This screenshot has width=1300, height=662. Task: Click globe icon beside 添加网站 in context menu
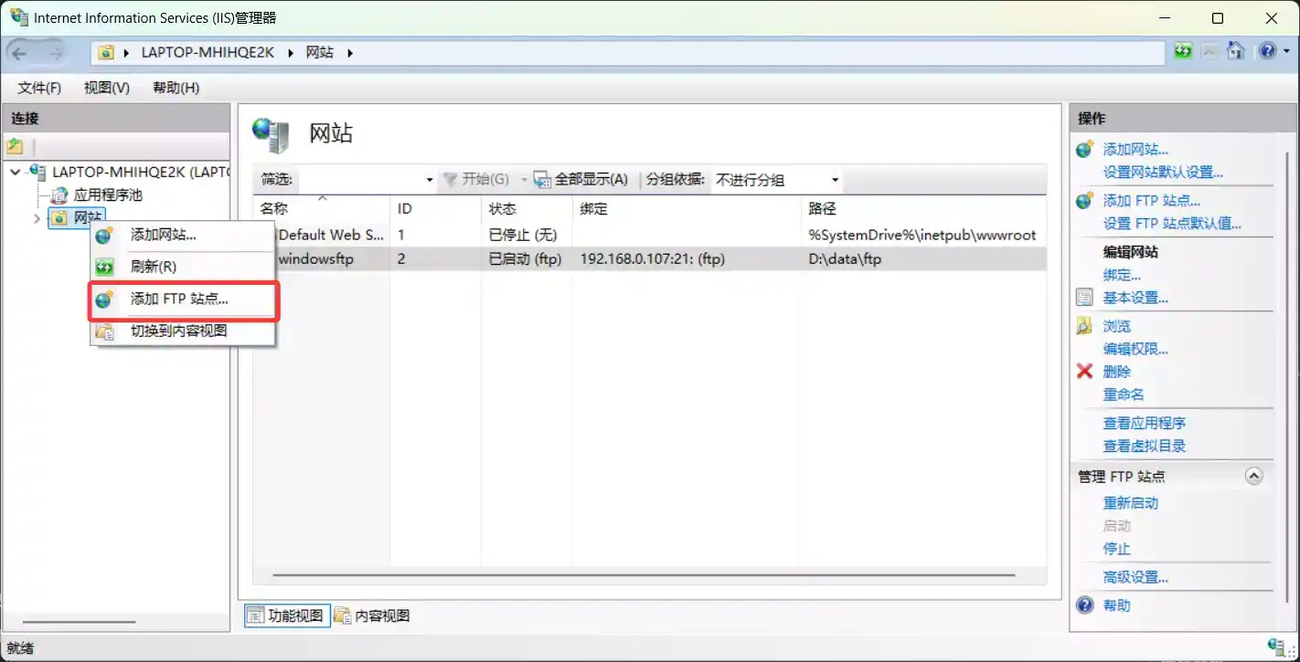coord(105,235)
